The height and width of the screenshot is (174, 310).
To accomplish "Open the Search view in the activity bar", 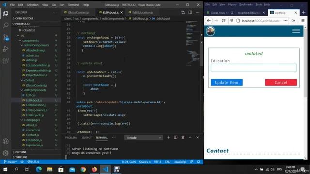I will [x=5, y=25].
